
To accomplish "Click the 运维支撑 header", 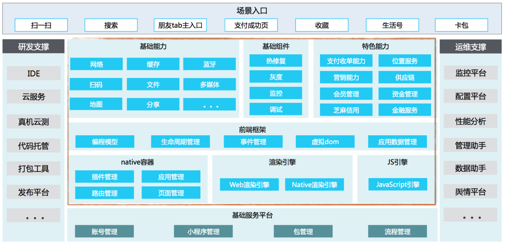I will (x=471, y=47).
